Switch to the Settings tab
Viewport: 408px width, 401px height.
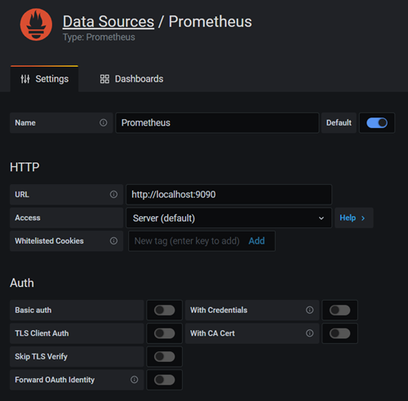click(x=44, y=79)
